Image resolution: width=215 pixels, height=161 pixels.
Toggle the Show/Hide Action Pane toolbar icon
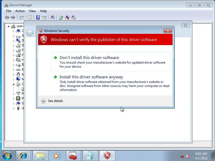tap(44, 18)
